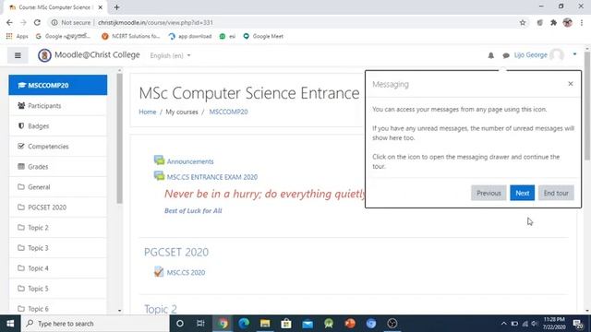Image resolution: width=591 pixels, height=332 pixels.
Task: Open OBS Studio from taskbar
Action: (392, 324)
